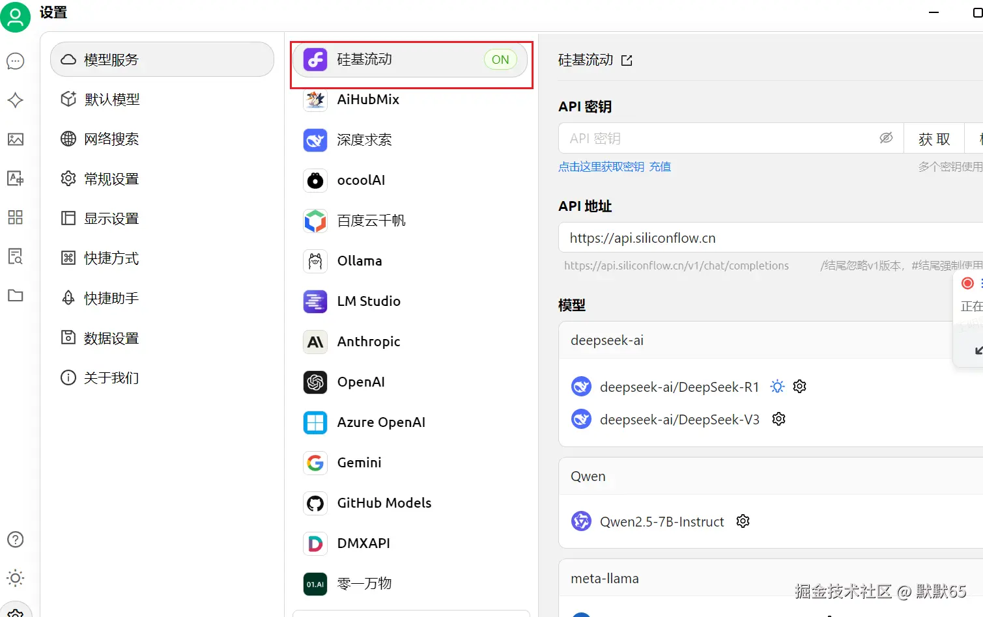Open settings gear for DeepSeek-V3 model
The height and width of the screenshot is (617, 983).
778,419
